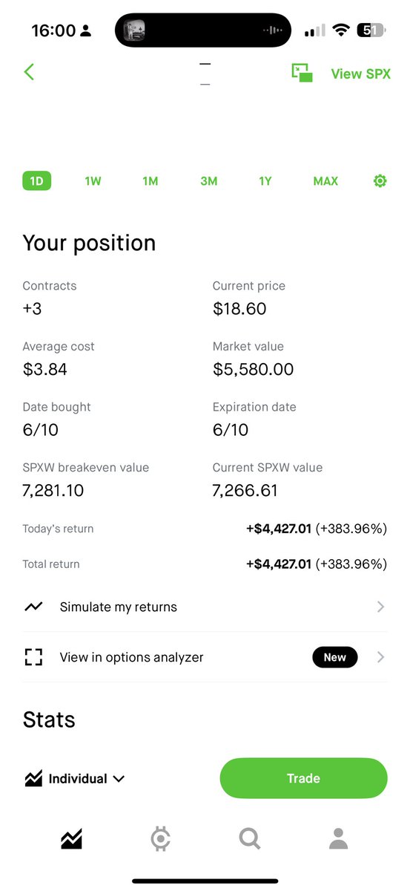The image size is (410, 891).
Task: Open the investing chart tab icon
Action: 72,839
